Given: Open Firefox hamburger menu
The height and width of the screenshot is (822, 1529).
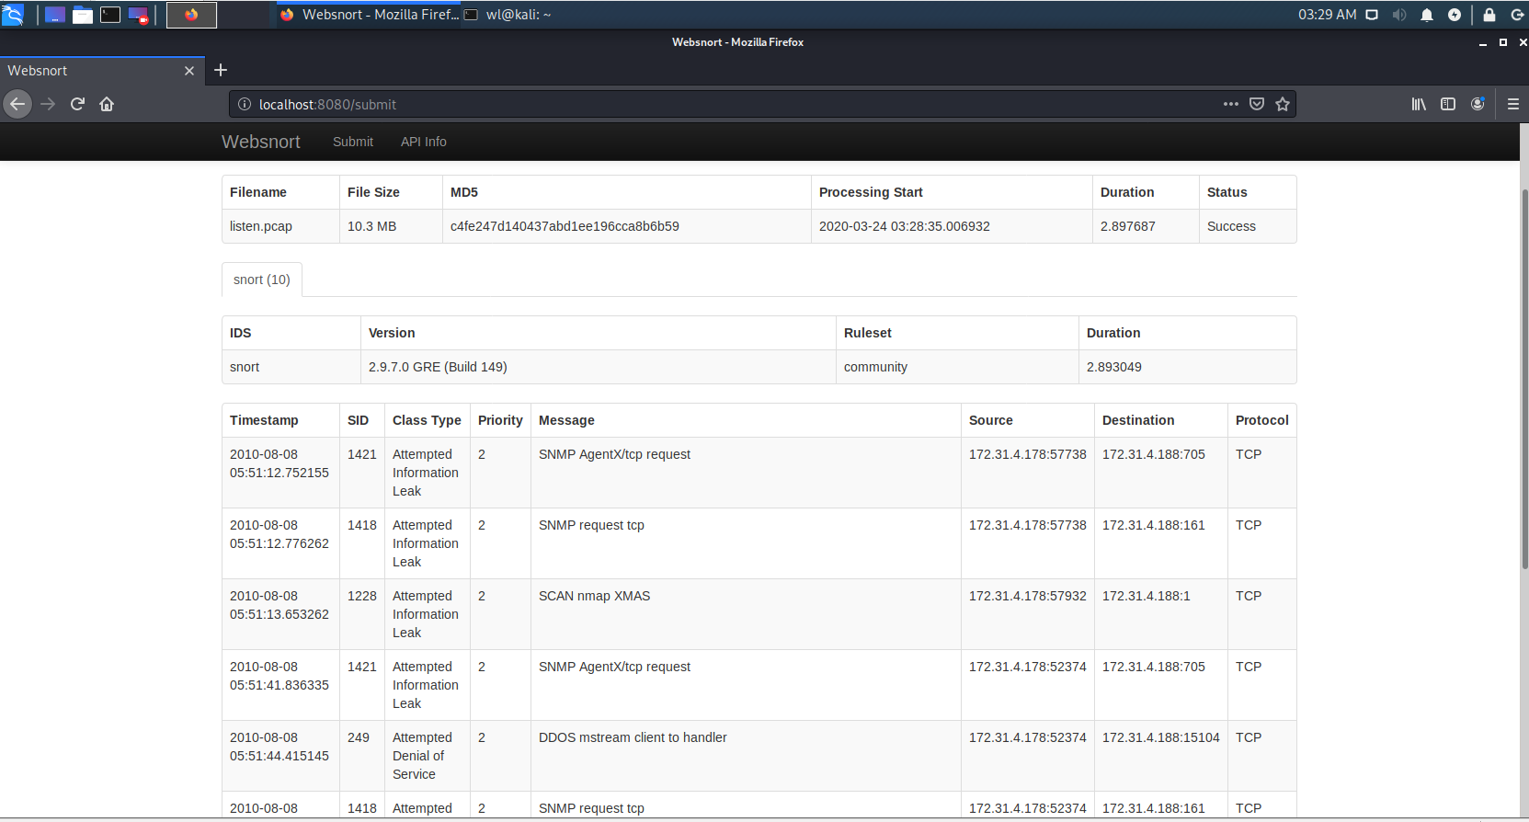Looking at the screenshot, I should coord(1512,104).
